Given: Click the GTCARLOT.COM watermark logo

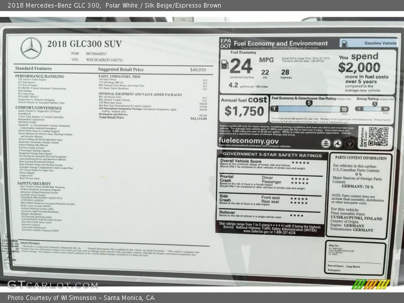Looking at the screenshot, I should click(x=53, y=285).
